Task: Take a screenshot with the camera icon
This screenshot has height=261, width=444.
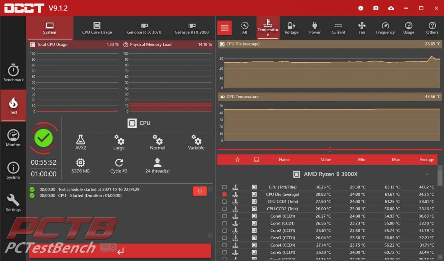Action: point(376,8)
